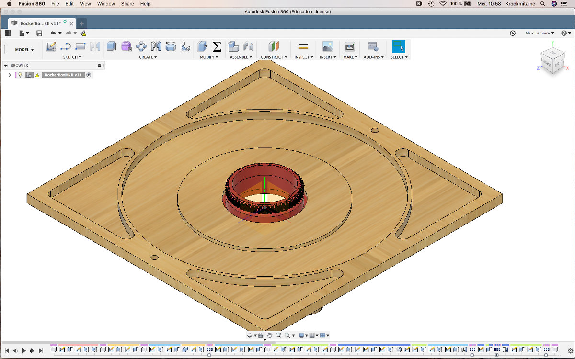The width and height of the screenshot is (575, 359).
Task: Open the Share menu in menu bar
Action: pos(127,4)
